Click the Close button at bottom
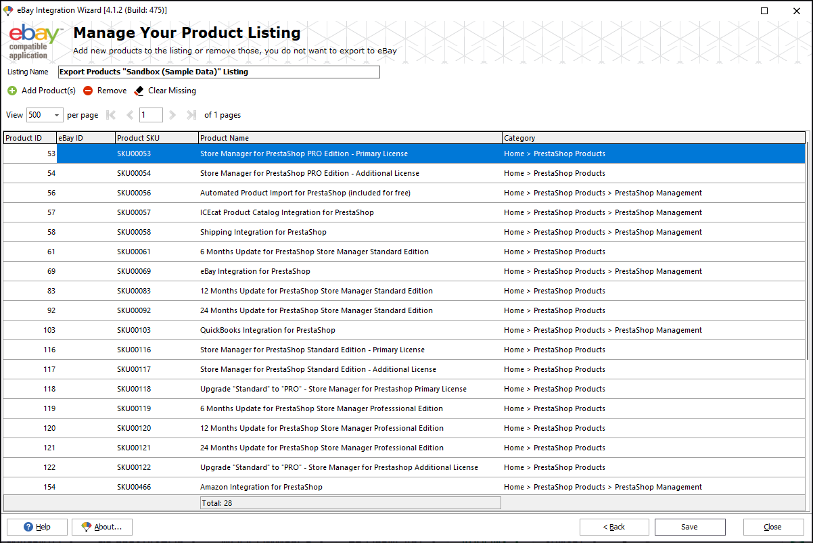 coord(773,527)
